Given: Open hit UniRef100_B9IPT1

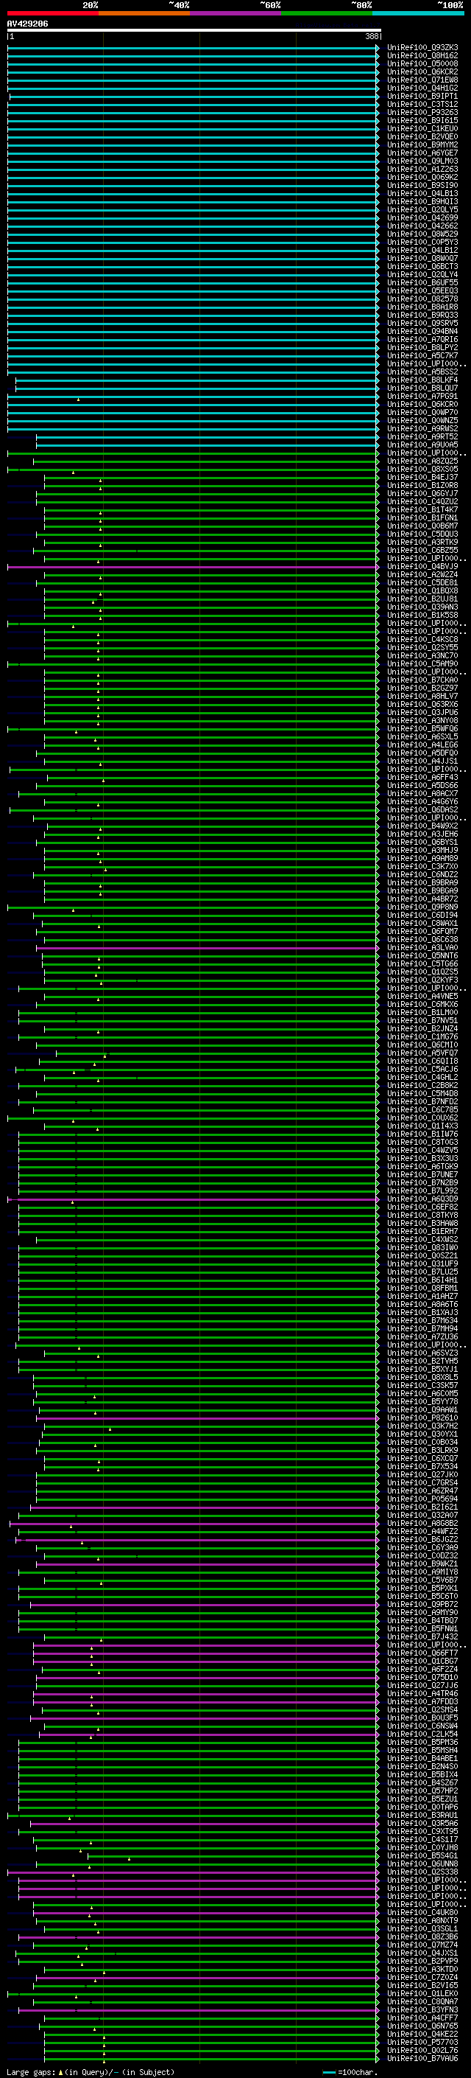Looking at the screenshot, I should (422, 96).
